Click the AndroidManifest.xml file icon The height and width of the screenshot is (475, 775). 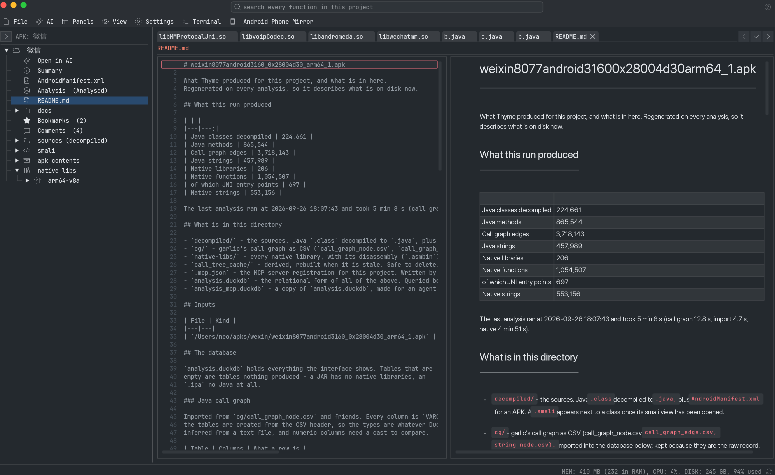click(27, 81)
